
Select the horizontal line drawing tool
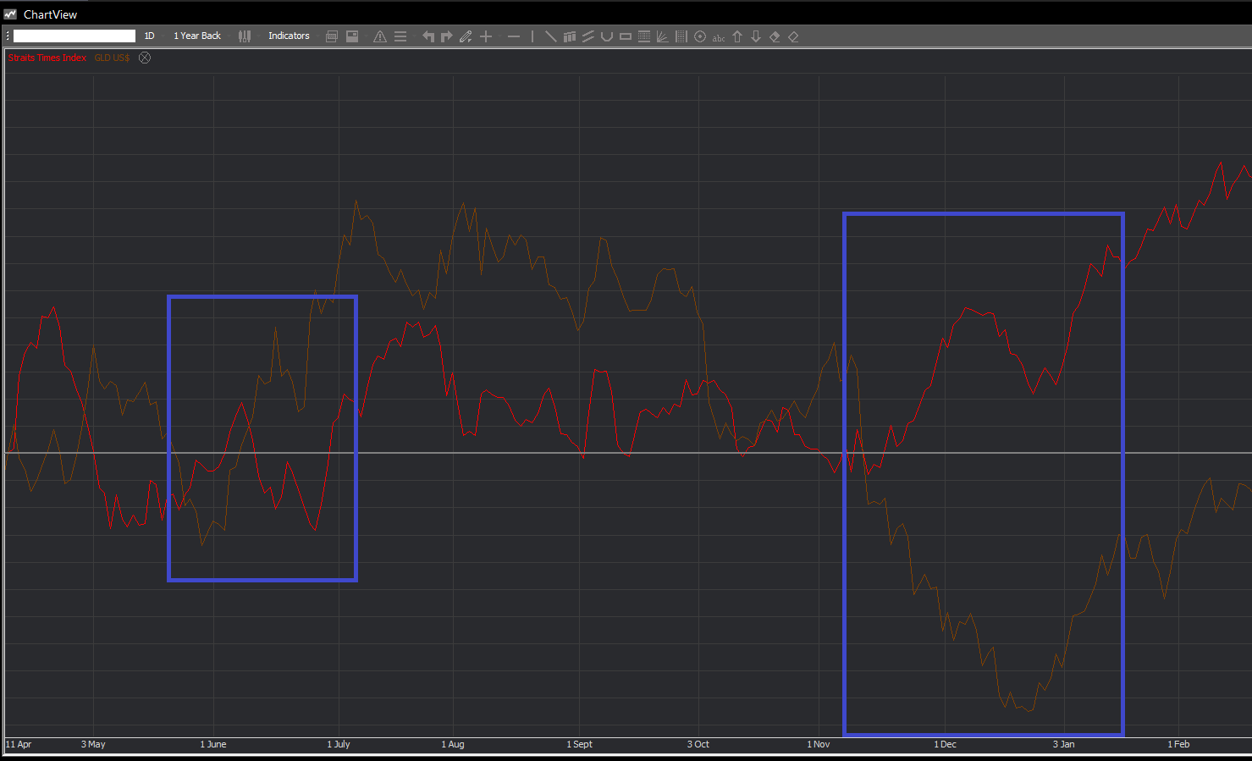coord(514,36)
